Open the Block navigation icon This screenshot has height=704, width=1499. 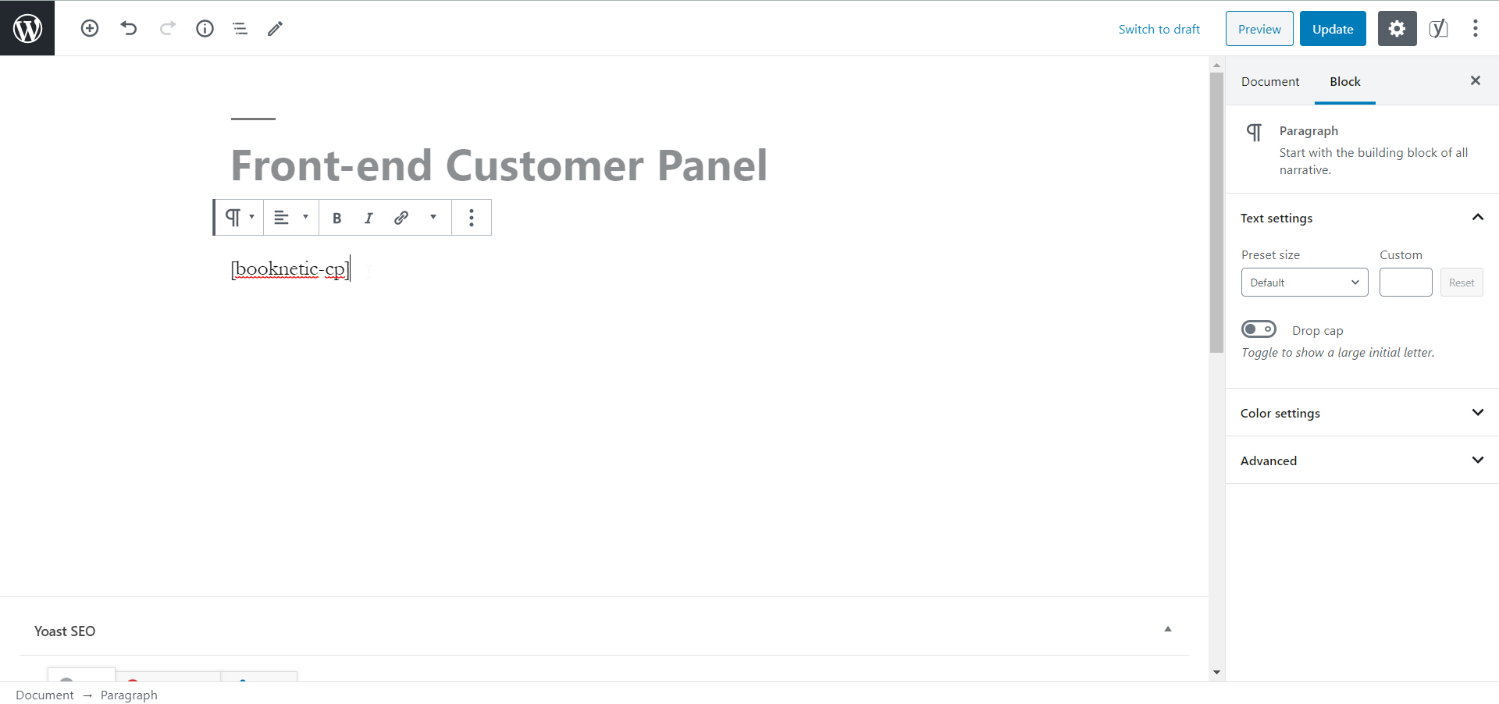coord(239,28)
